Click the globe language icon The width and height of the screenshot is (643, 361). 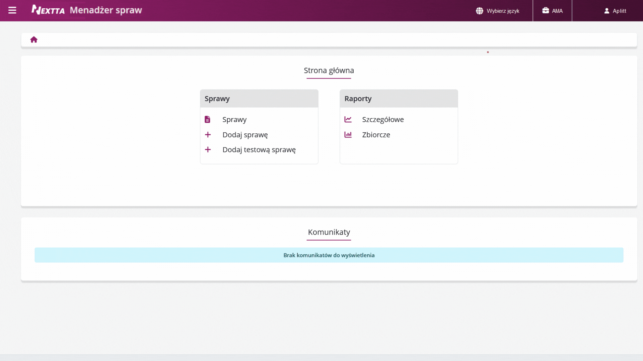(480, 11)
